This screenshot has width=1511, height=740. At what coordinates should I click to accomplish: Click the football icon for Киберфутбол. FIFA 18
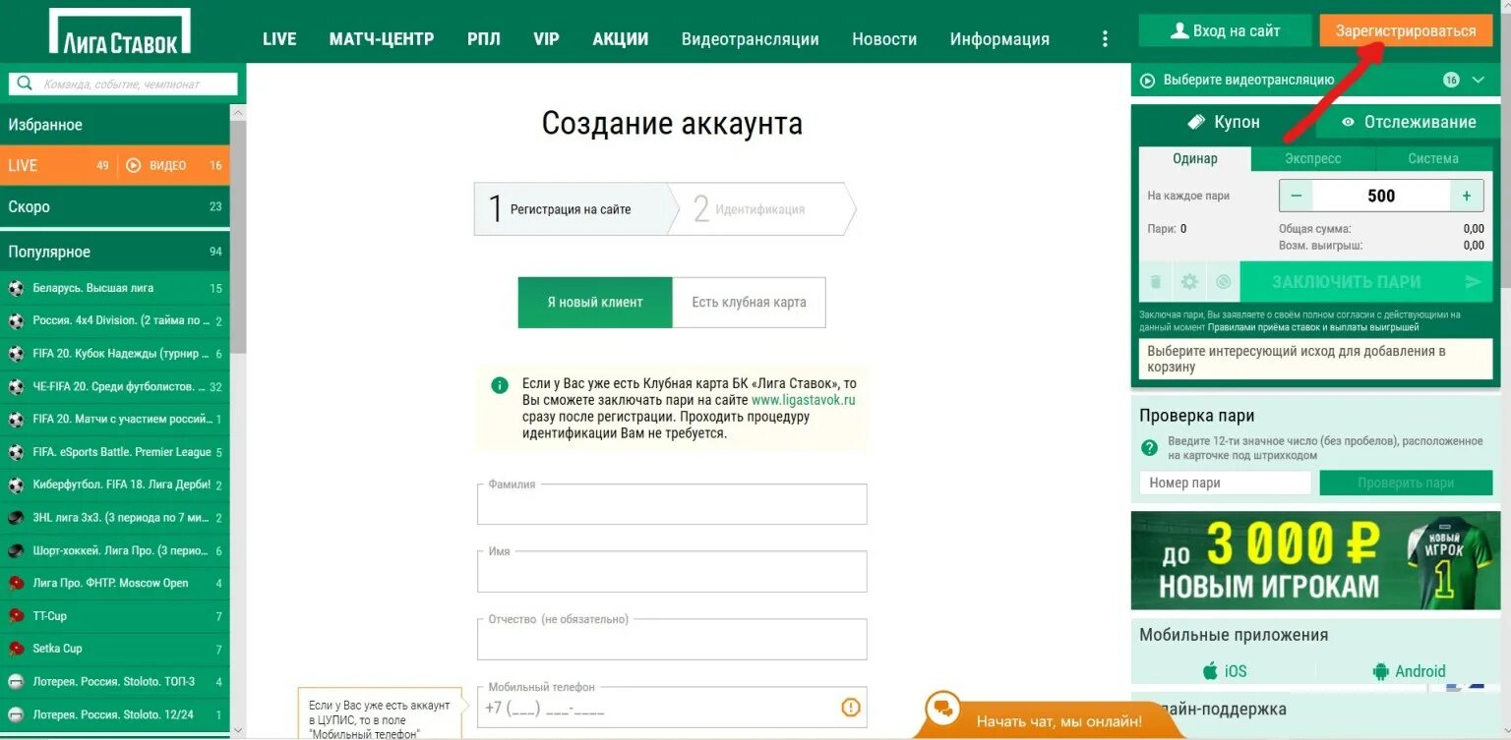pos(16,485)
